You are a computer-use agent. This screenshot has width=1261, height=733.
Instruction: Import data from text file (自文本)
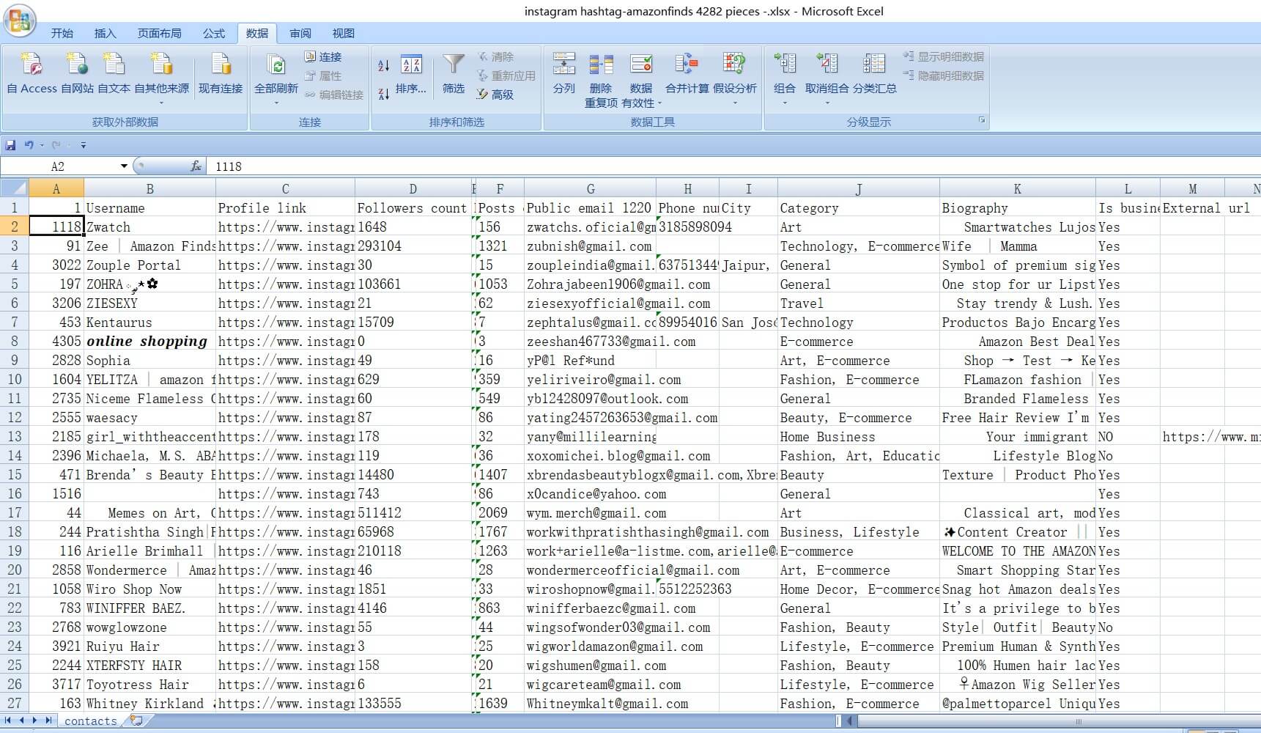coord(114,73)
